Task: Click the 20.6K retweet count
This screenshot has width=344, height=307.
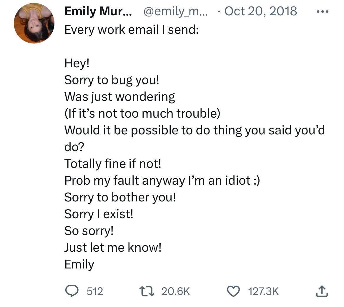Action: coord(176,291)
